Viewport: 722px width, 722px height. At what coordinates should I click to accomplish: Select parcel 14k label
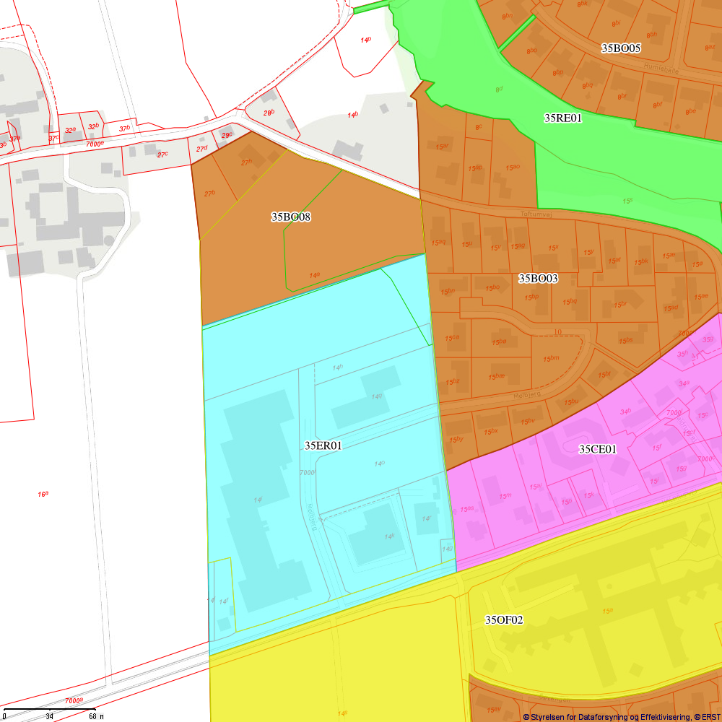(389, 536)
